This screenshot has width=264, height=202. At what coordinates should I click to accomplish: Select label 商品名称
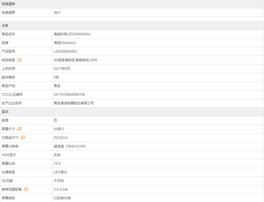pos(8,34)
